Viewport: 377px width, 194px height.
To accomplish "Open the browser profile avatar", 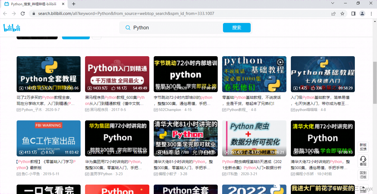I will pos(362,14).
